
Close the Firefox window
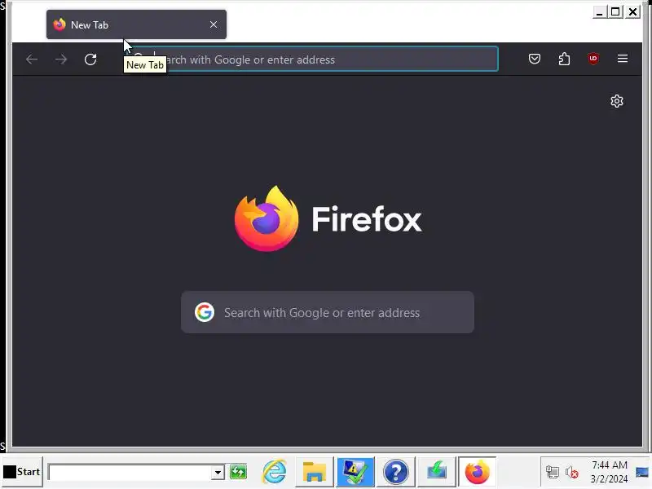coord(632,11)
